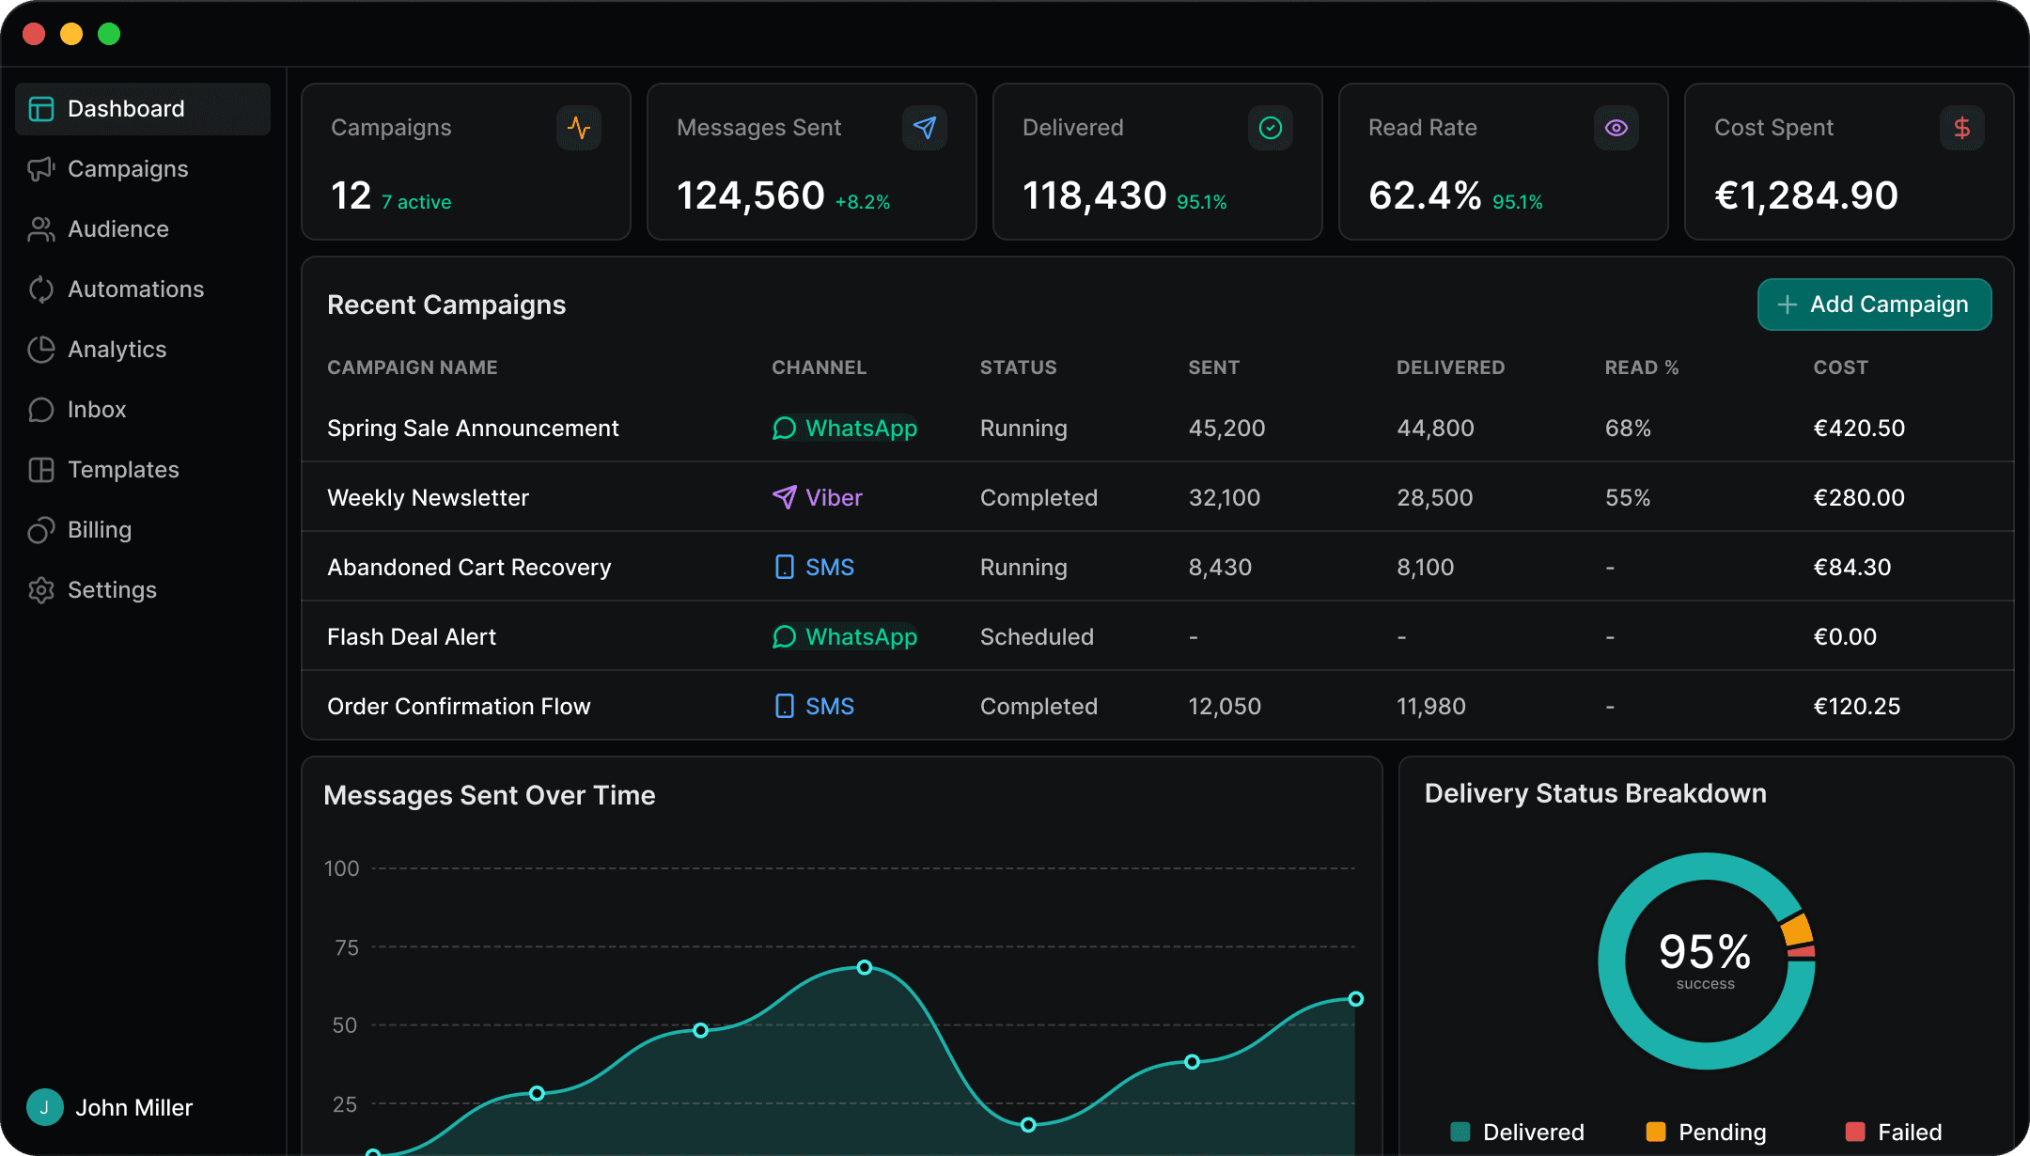
Task: Click the Delivered column header in table
Action: [x=1451, y=367]
